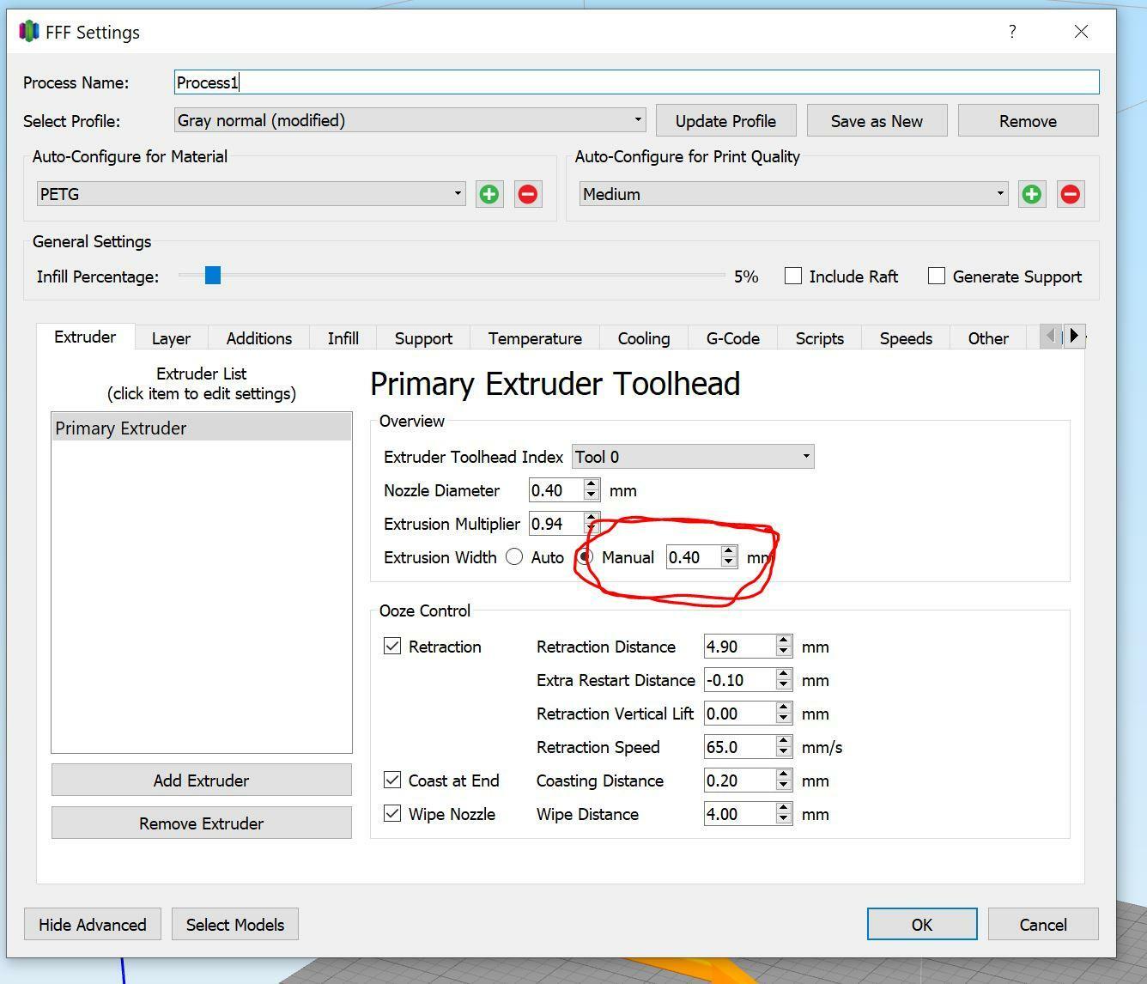Viewport: 1147px width, 984px height.
Task: Cancel the FFF Settings dialog
Action: coord(1043,924)
